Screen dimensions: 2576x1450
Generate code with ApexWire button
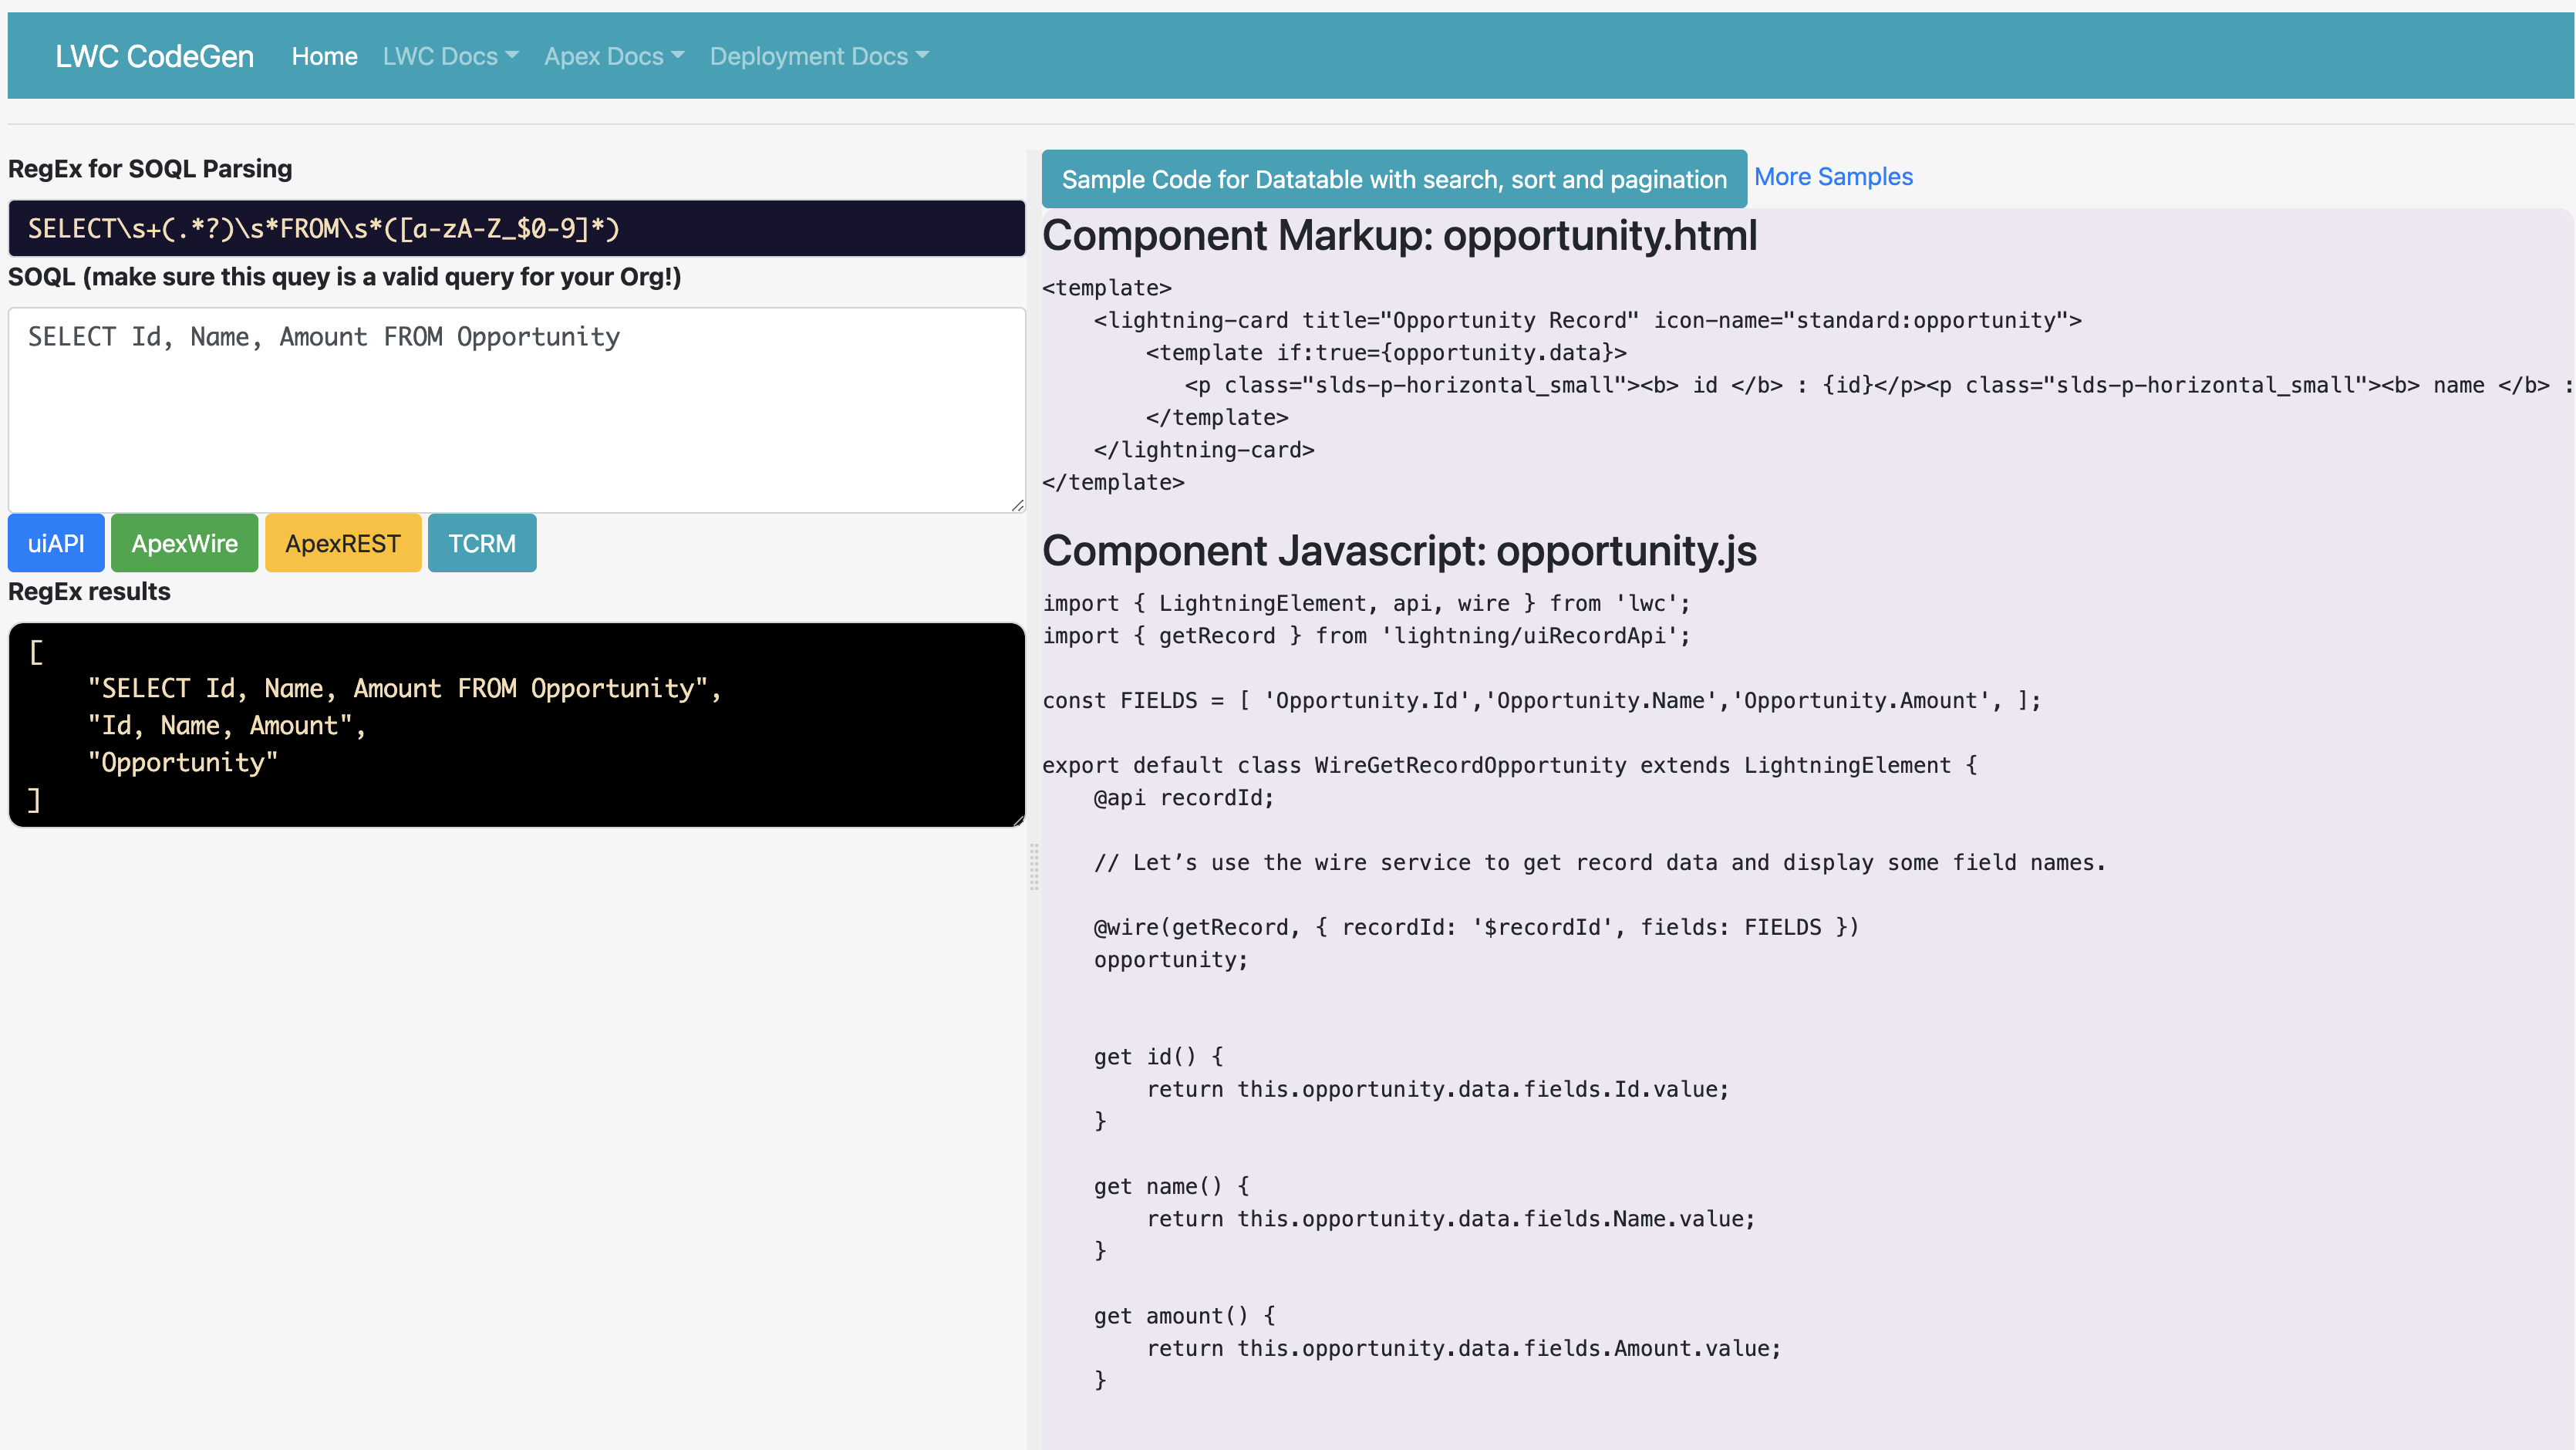(184, 543)
